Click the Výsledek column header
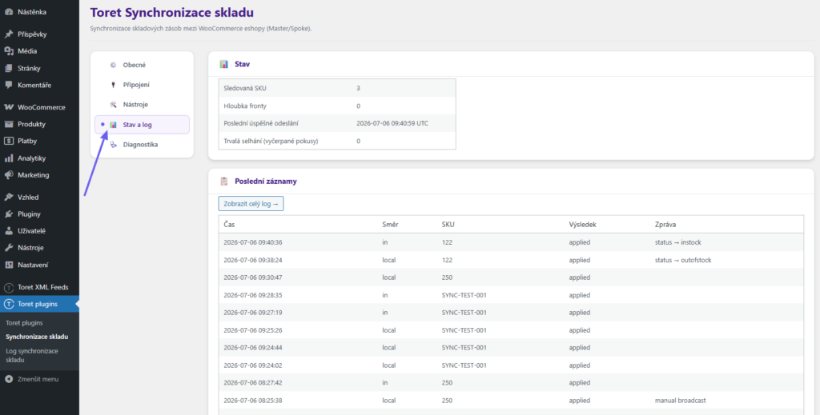 (x=583, y=224)
